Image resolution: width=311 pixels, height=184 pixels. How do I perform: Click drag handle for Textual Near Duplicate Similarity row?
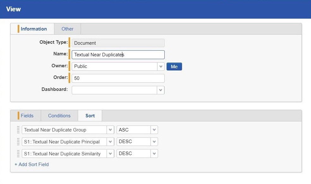[x=18, y=153]
